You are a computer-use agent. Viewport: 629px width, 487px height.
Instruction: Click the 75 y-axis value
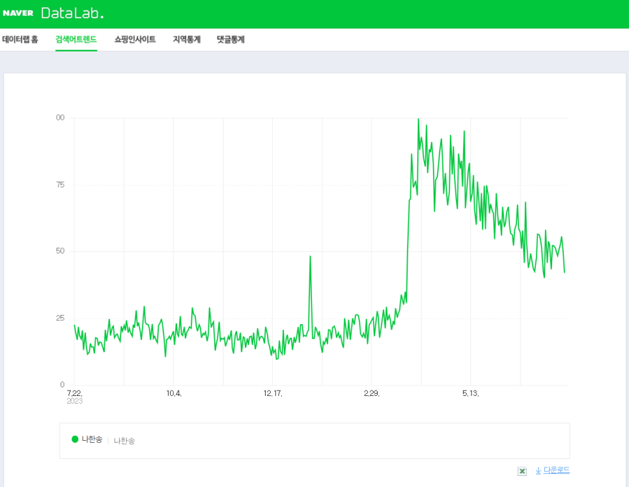[x=60, y=184]
